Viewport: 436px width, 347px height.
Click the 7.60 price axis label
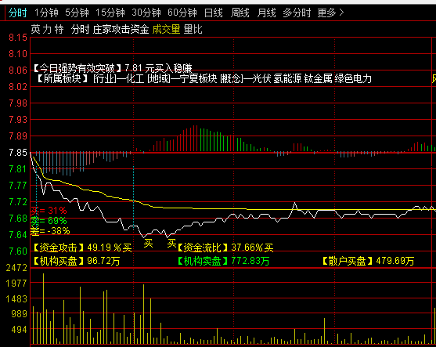(x=18, y=251)
